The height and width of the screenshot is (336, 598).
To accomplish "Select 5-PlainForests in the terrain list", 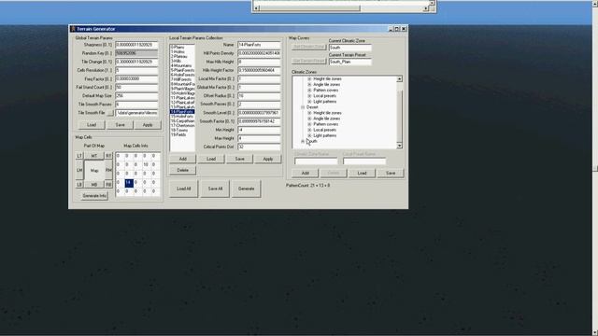I will (x=182, y=71).
